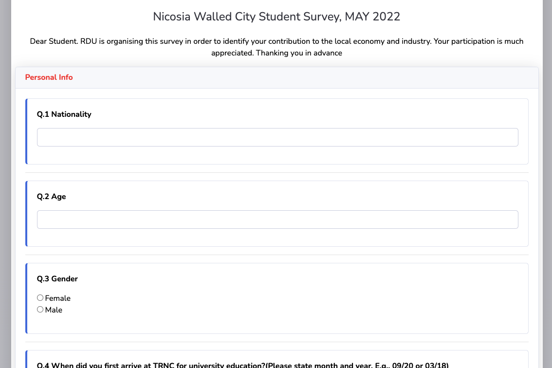Click the blue accent bar of Age card
Viewport: 552px width, 368px height.
(26, 214)
